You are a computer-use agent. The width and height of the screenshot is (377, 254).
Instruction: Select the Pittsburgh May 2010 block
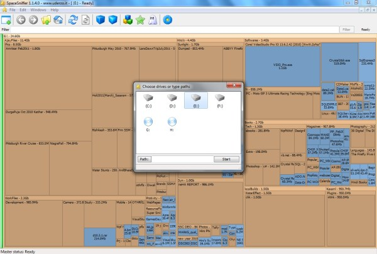116,70
